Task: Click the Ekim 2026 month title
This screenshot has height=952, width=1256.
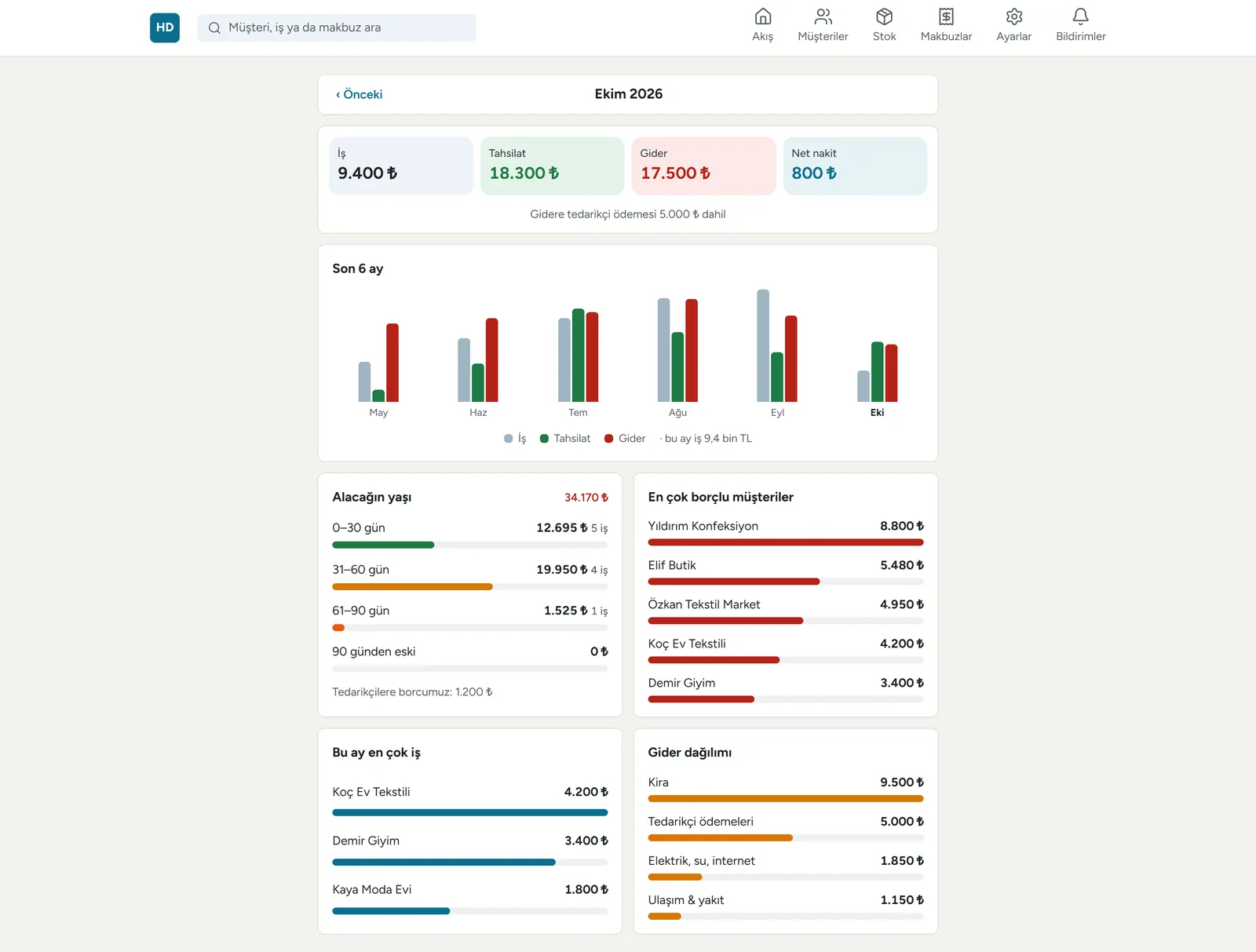Action: [628, 94]
